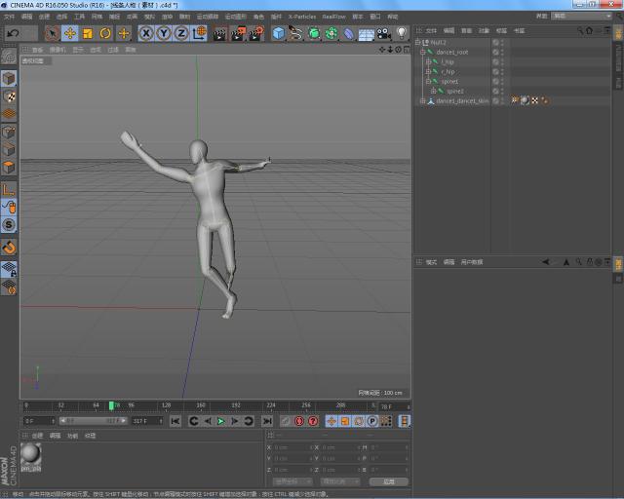The image size is (624, 499).
Task: Collapse the dance1_root hierarchy node
Action: click(422, 52)
